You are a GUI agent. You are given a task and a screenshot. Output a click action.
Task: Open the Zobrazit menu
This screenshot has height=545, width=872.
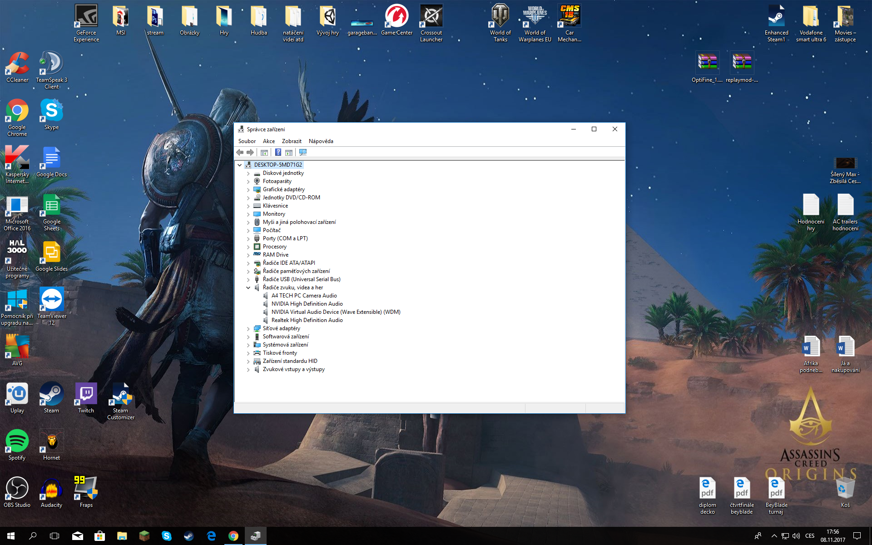[x=292, y=141]
